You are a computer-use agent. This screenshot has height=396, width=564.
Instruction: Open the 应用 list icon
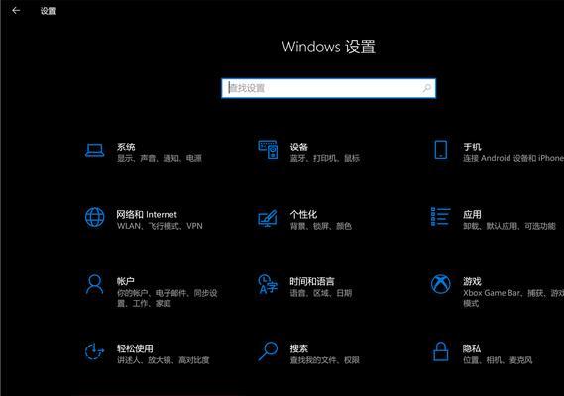point(441,217)
